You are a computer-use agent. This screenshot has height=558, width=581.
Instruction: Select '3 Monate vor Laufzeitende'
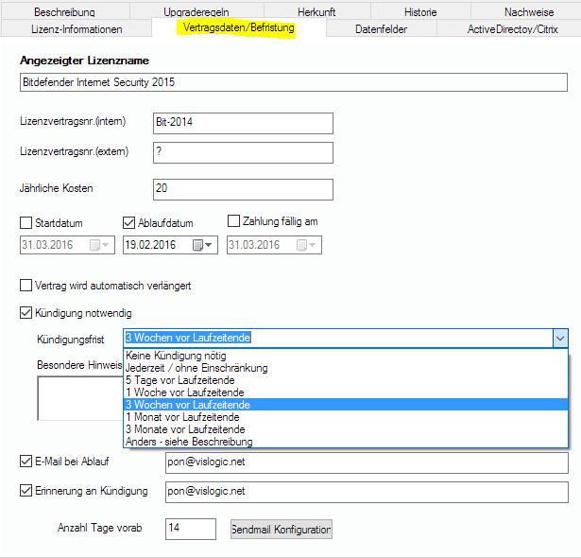346,428
